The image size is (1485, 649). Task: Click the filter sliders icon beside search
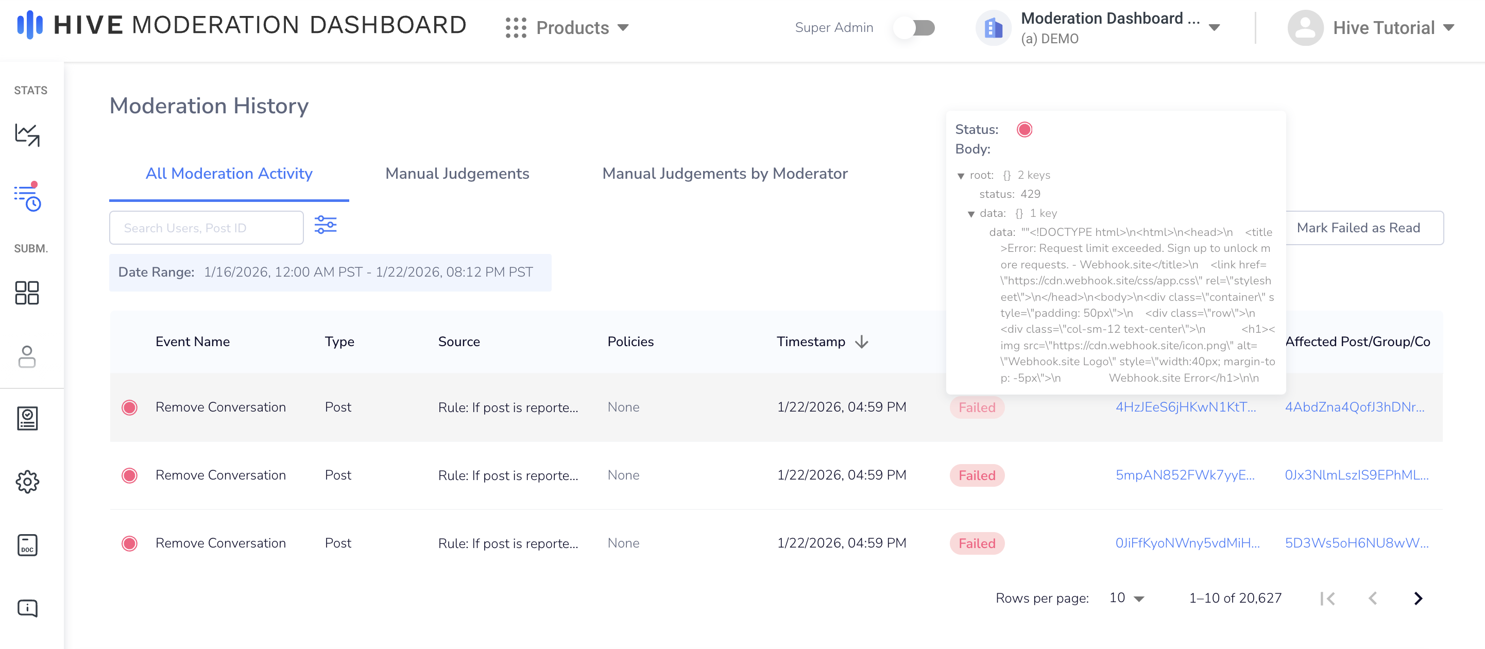click(325, 225)
